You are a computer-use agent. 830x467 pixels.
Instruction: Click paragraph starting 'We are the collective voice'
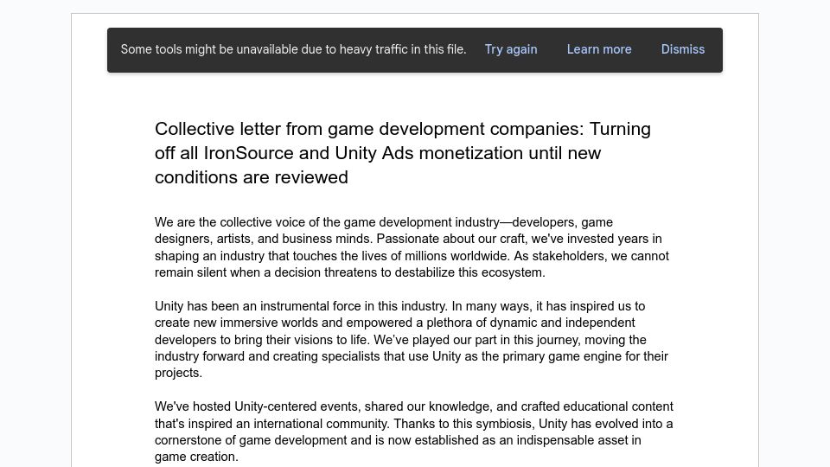click(412, 247)
